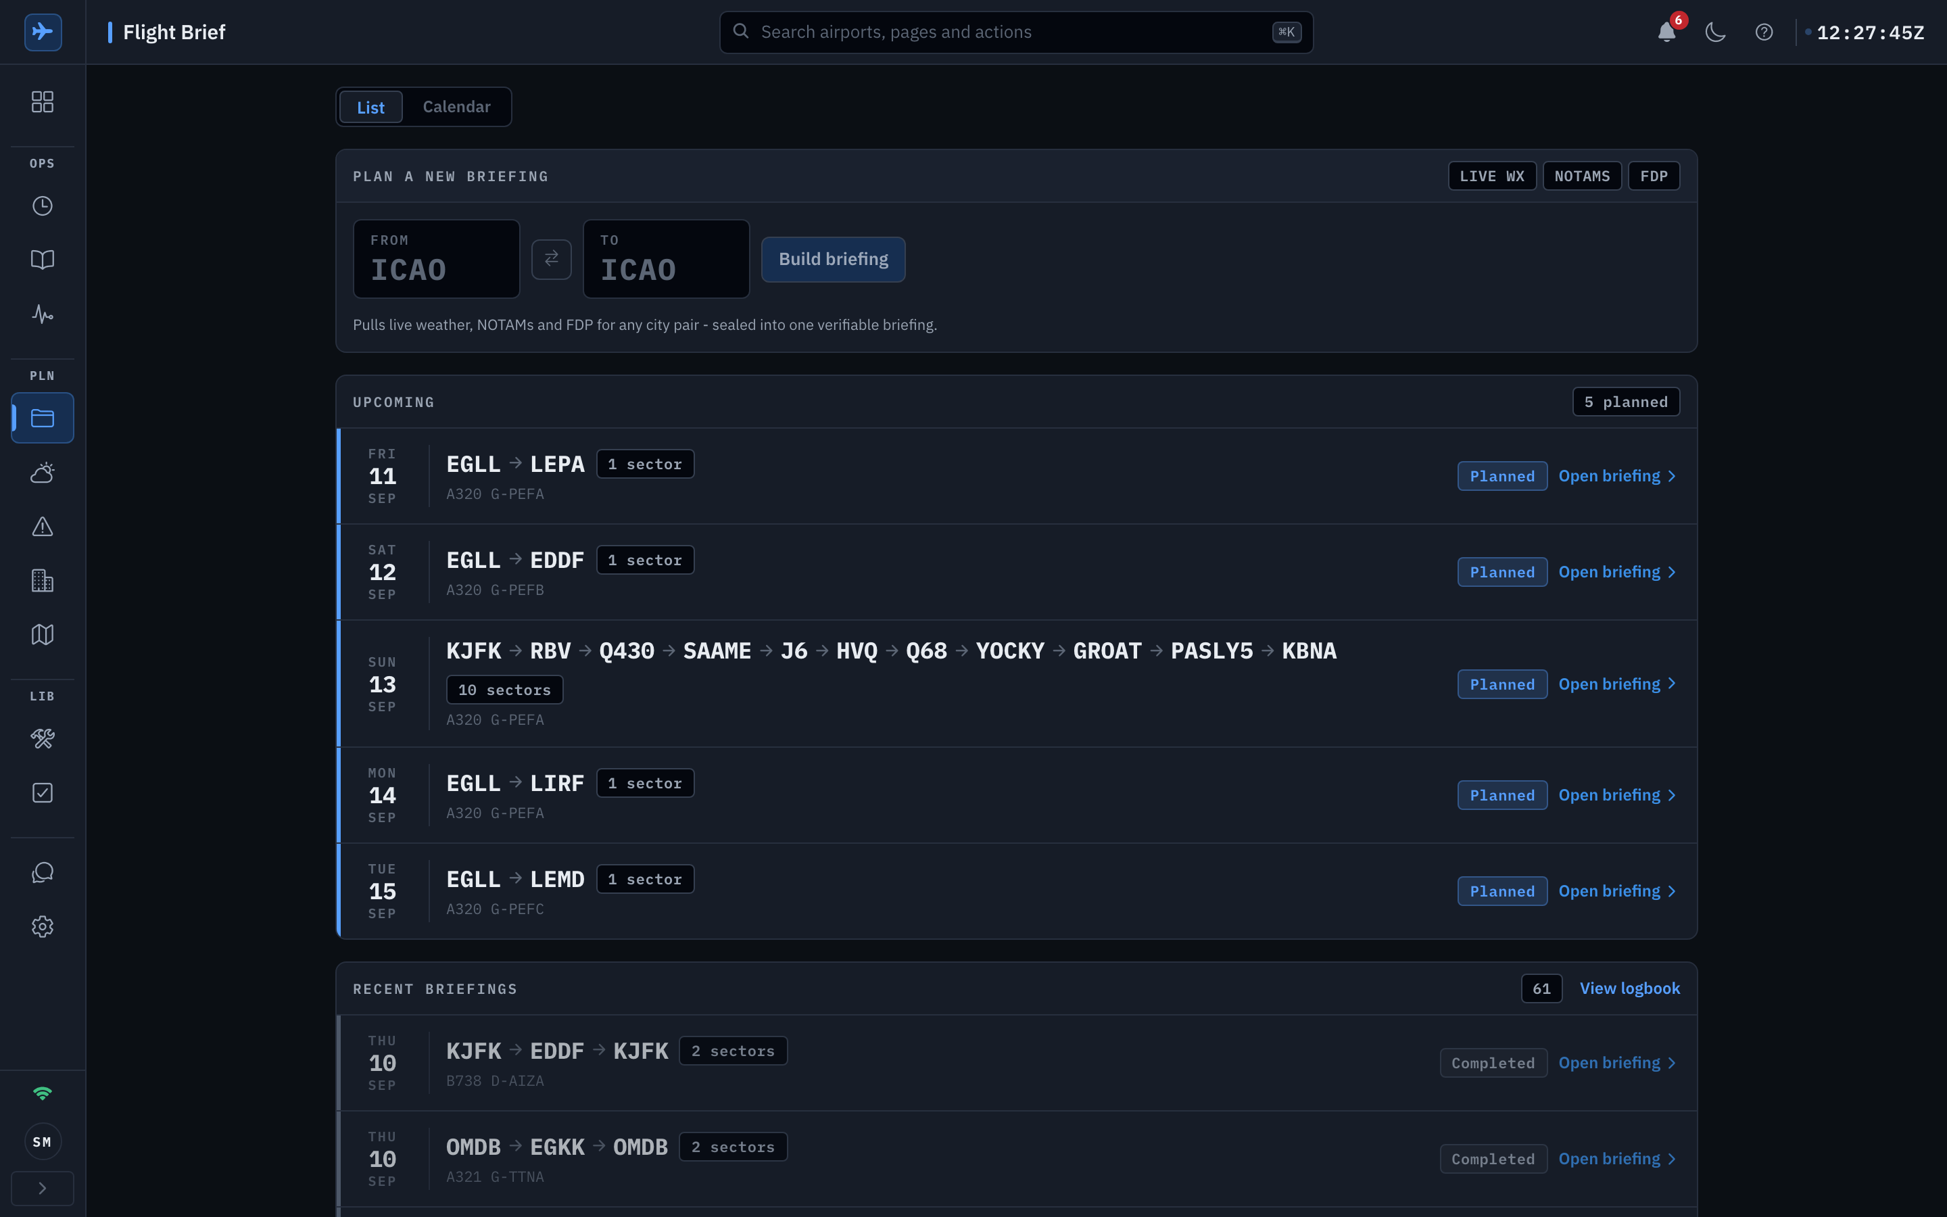The width and height of the screenshot is (1947, 1217).
Task: Expand the sidebar with the chevron button
Action: tap(43, 1188)
